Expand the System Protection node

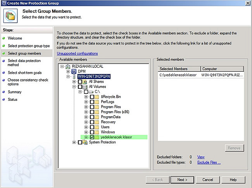pos(74,142)
